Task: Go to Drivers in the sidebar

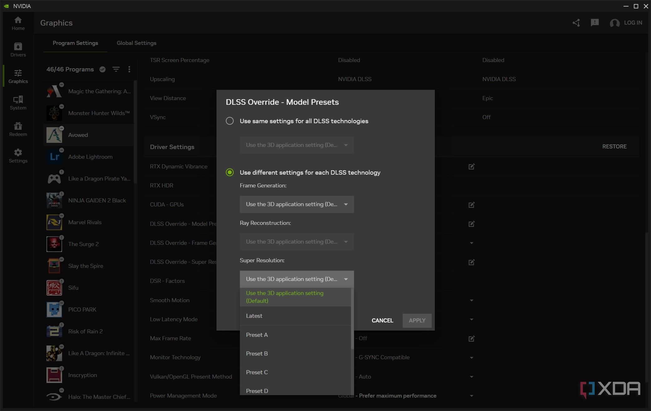Action: (x=18, y=50)
